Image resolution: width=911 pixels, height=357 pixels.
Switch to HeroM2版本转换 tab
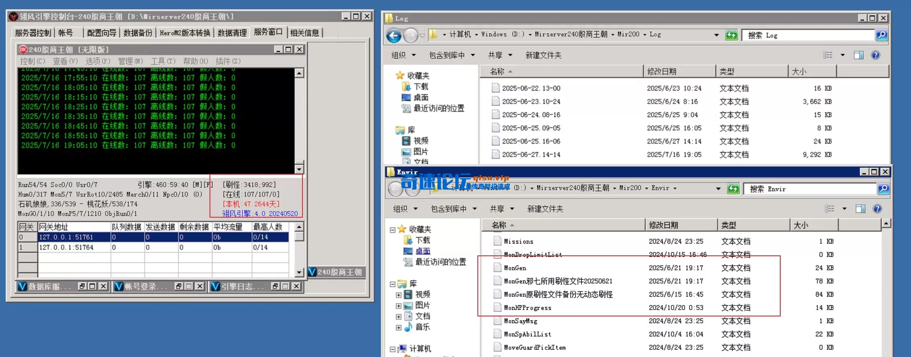click(185, 33)
